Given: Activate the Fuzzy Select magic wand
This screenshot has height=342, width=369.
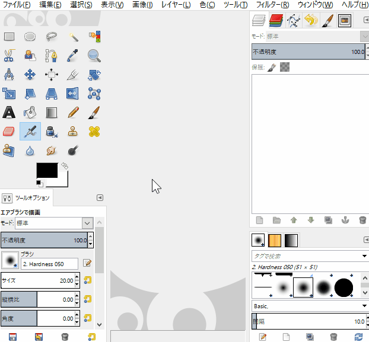Looking at the screenshot, I should (x=73, y=37).
